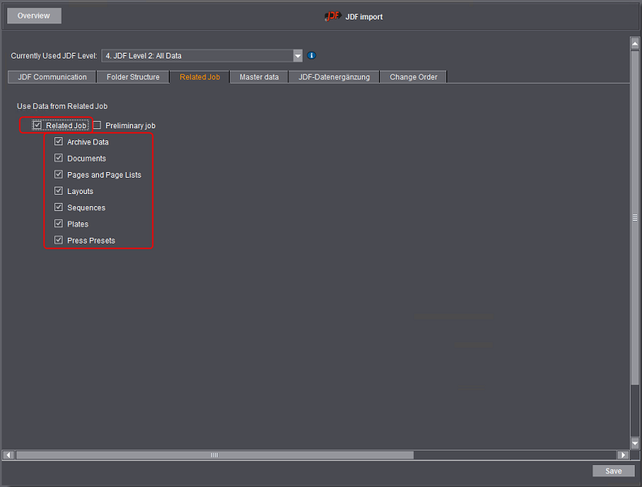
Task: Go to the Change Order tab
Action: pyautogui.click(x=413, y=77)
